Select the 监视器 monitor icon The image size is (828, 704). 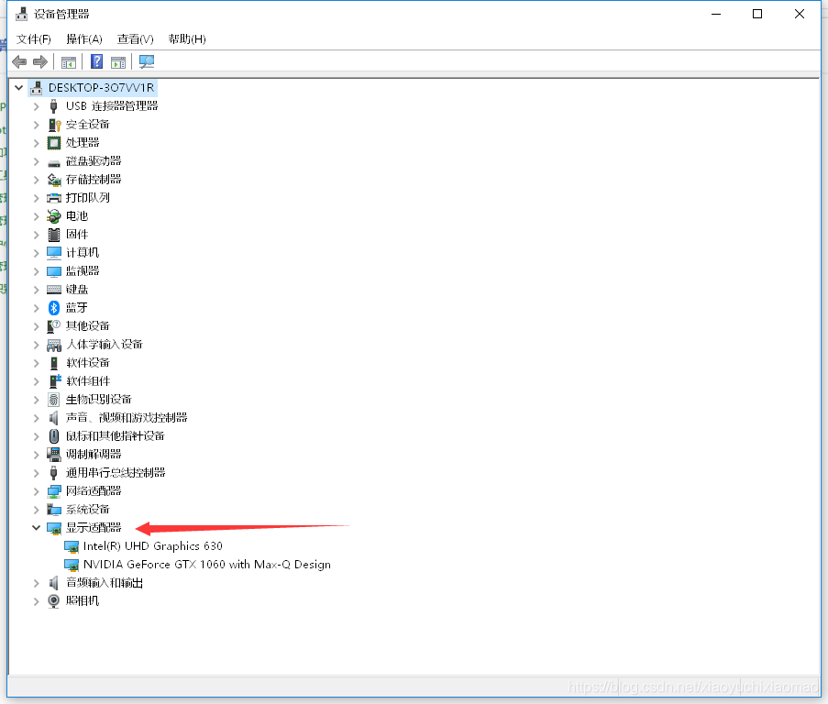click(x=54, y=271)
